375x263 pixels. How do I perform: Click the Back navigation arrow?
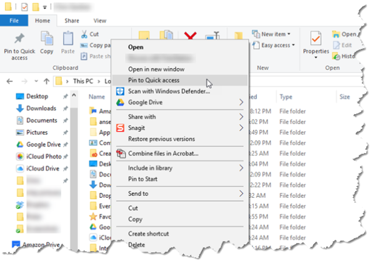click(x=9, y=81)
